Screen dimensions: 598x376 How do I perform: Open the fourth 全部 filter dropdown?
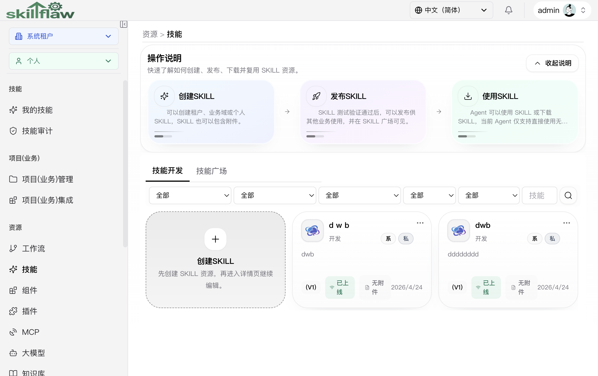(x=429, y=195)
